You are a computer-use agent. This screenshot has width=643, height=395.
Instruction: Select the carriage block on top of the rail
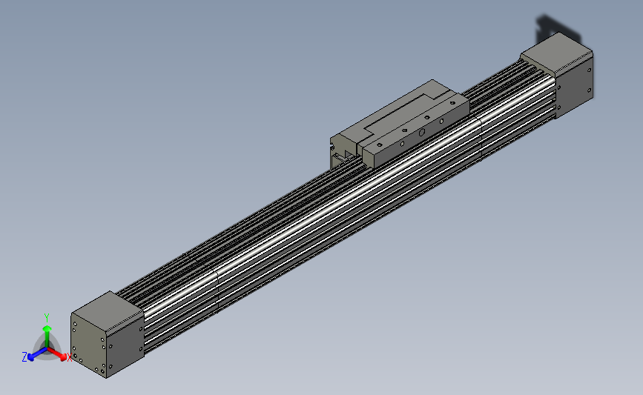point(400,124)
